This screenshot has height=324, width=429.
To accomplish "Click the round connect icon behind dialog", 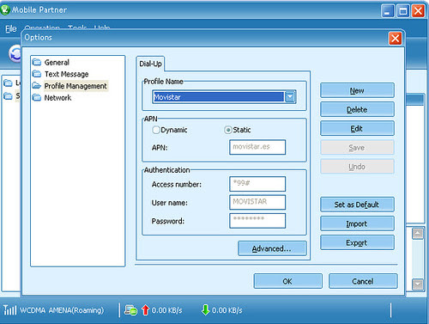I will point(15,53).
